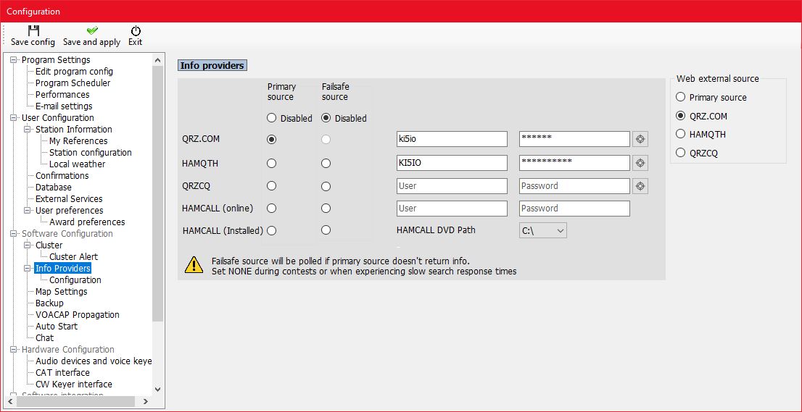Open Award preferences
802x412 pixels.
pos(87,222)
